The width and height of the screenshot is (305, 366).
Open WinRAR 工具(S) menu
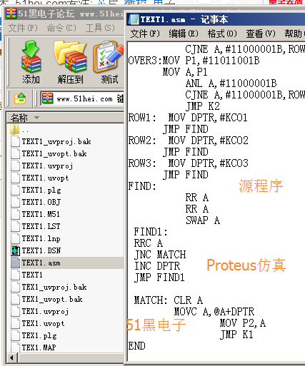[100, 28]
